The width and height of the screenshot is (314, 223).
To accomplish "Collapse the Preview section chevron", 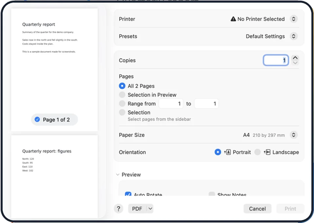I will (x=118, y=175).
